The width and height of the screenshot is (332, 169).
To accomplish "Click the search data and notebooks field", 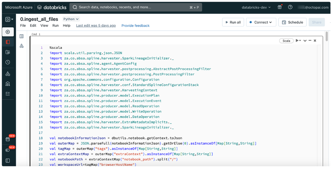I will pos(136,7).
